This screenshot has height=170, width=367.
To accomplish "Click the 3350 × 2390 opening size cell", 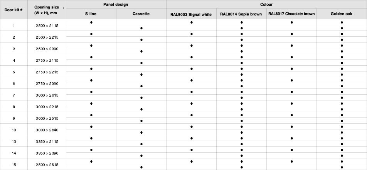I will (47, 153).
